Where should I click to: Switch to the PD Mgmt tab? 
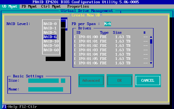click(x=29, y=7)
